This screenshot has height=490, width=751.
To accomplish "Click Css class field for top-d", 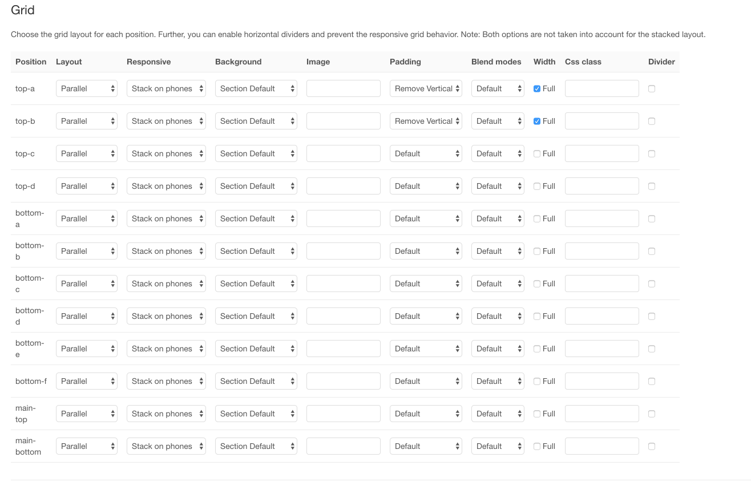I will pos(602,186).
